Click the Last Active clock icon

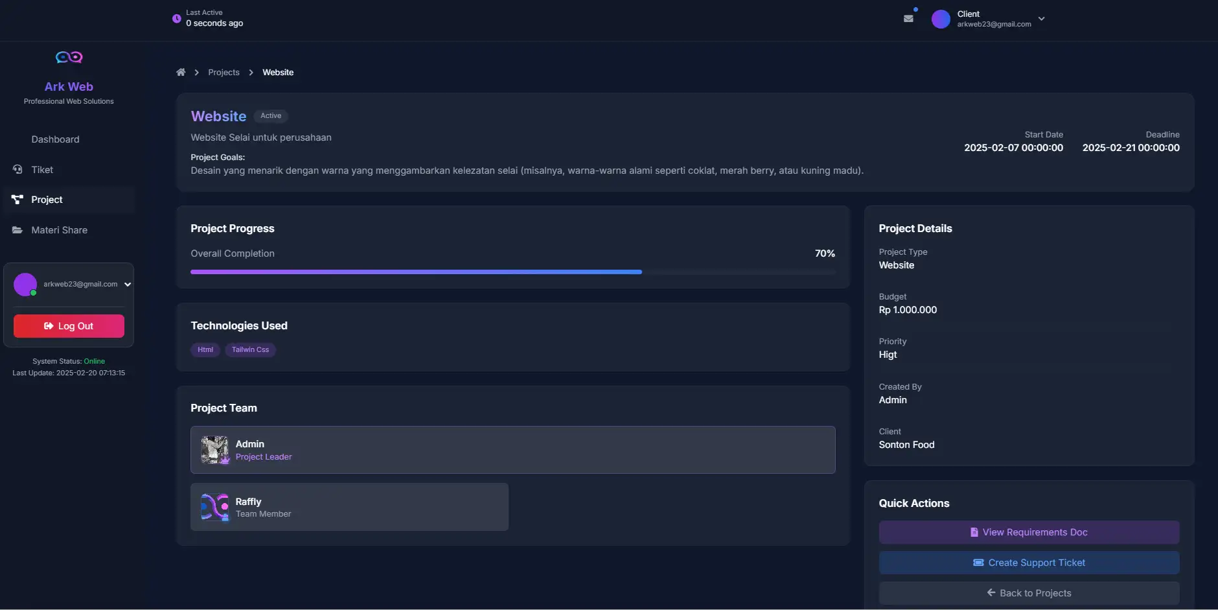point(177,18)
